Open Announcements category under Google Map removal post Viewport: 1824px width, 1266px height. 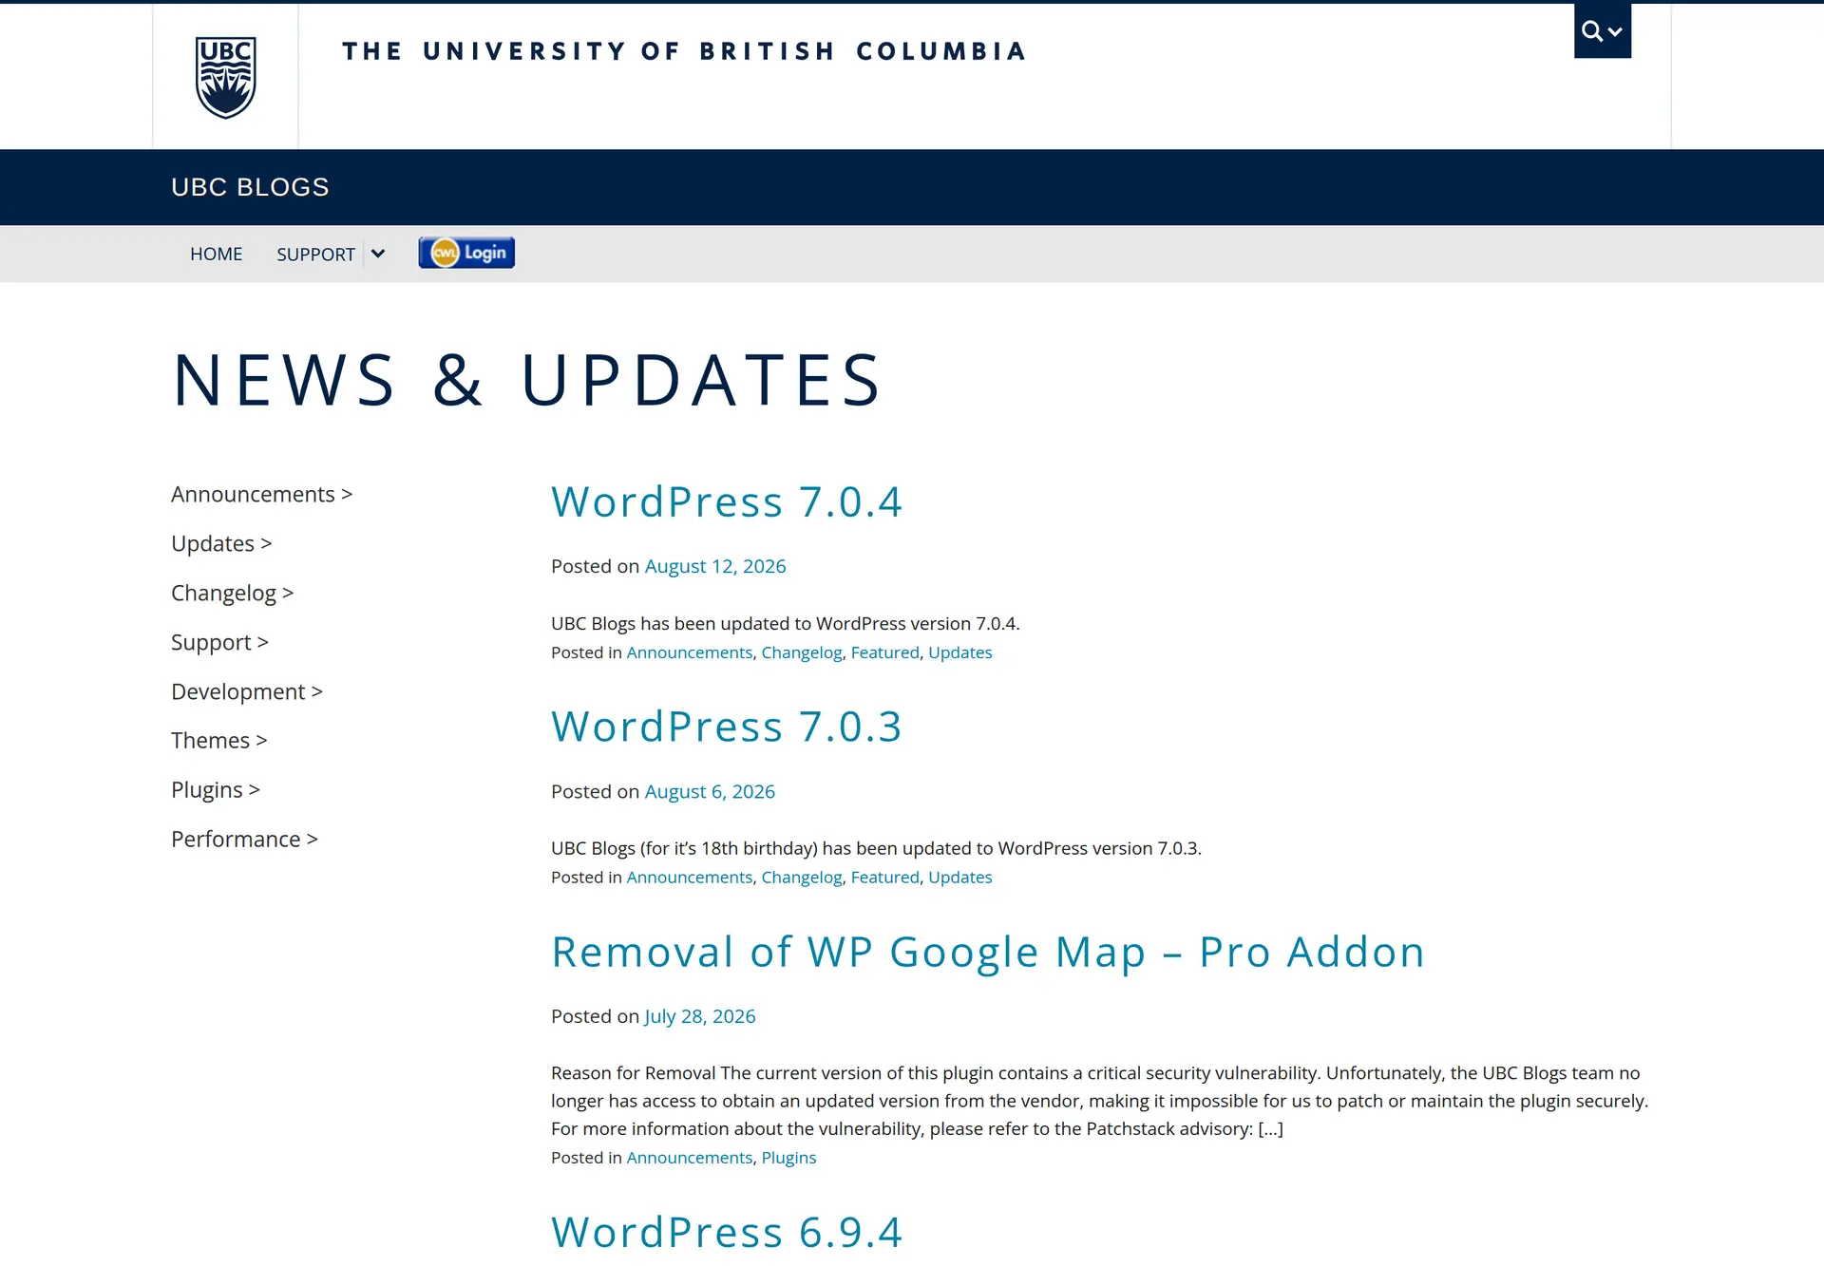click(690, 1158)
